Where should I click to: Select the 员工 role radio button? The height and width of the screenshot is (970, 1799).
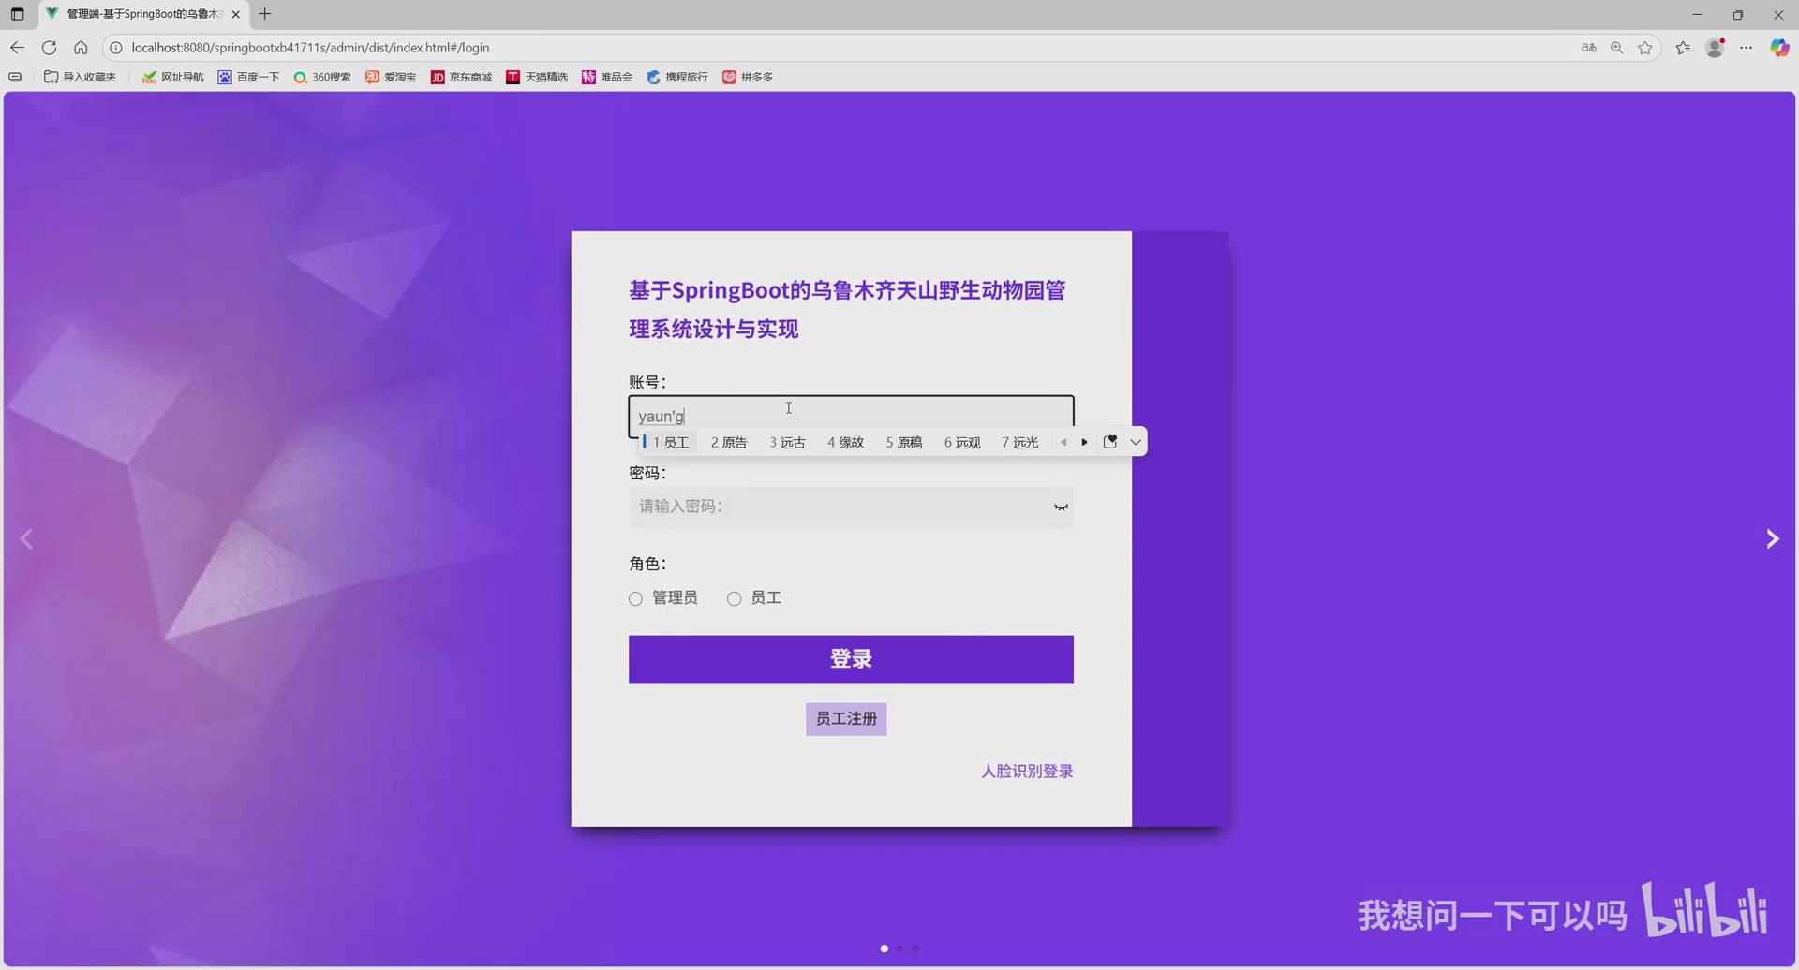[734, 598]
